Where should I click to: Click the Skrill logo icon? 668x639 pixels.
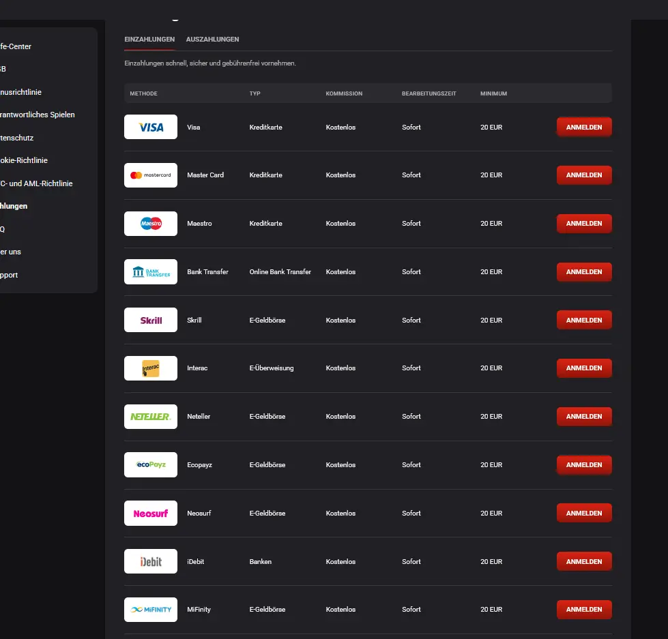point(151,320)
